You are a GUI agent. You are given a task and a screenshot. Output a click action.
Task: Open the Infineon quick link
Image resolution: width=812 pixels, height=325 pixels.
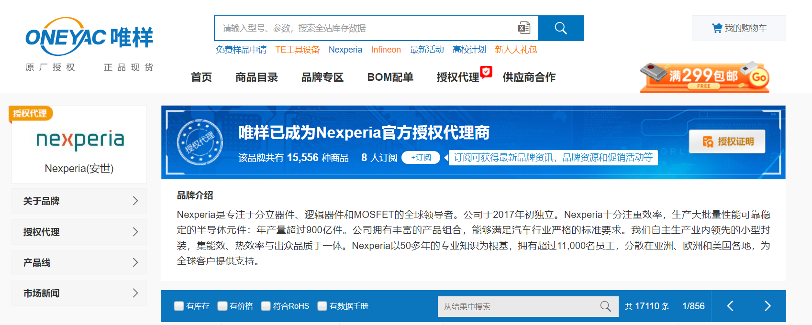[386, 50]
